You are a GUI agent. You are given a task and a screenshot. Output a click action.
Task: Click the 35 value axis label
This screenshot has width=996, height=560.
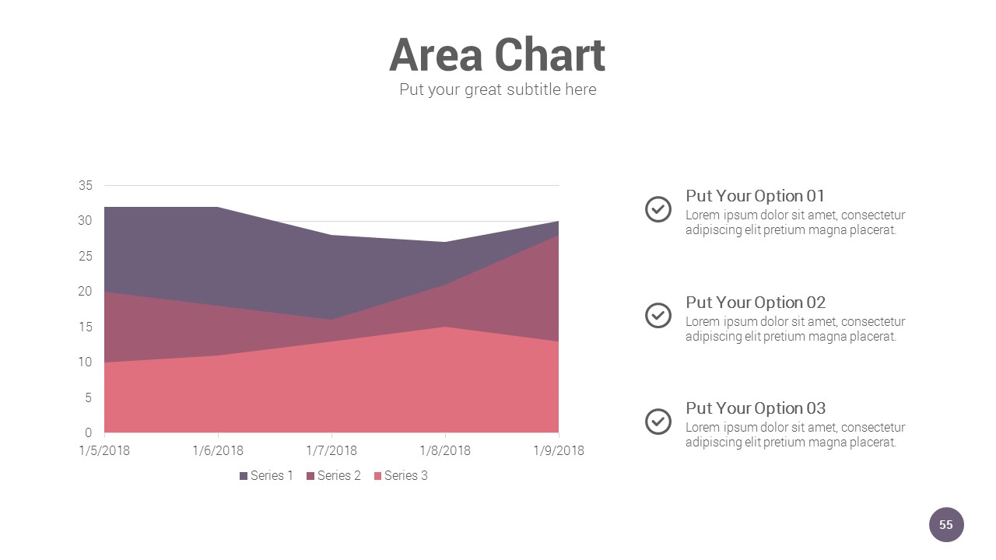(x=86, y=185)
